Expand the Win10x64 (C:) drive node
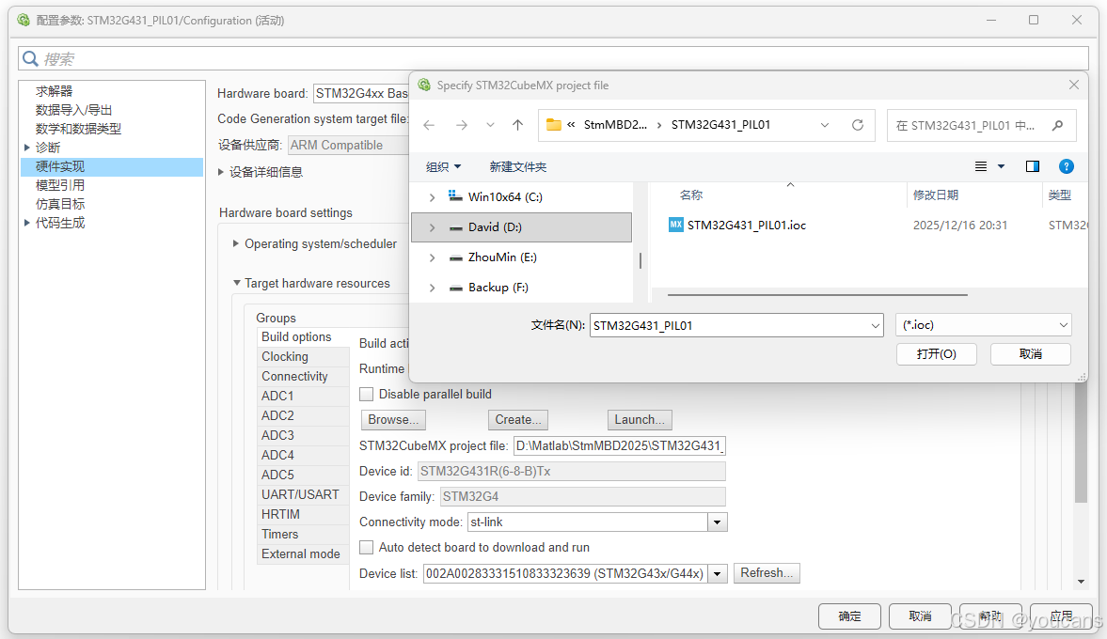 [432, 197]
